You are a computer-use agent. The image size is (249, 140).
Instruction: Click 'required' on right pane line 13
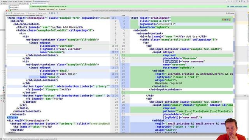(x=169, y=55)
